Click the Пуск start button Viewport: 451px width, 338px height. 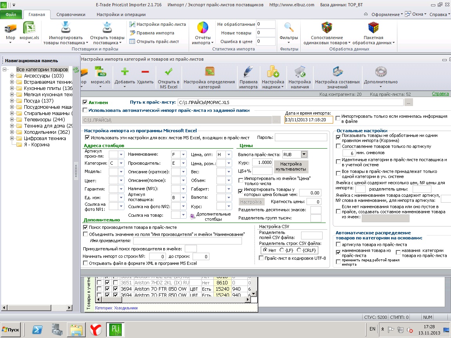(11, 329)
